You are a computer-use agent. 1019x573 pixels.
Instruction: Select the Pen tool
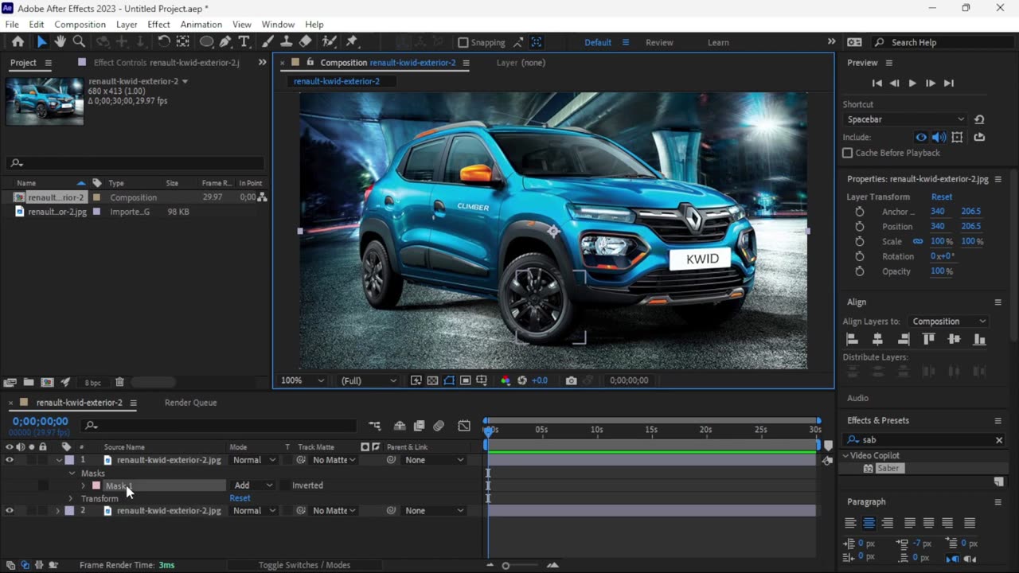[x=225, y=42]
